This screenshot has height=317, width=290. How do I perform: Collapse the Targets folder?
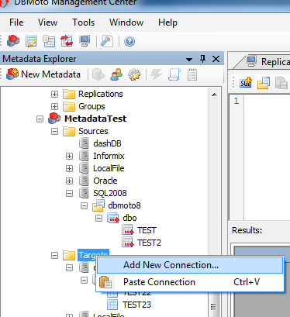(54, 255)
